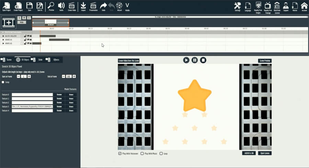
Task: Open Royalty Free Images
Action: click(258, 8)
